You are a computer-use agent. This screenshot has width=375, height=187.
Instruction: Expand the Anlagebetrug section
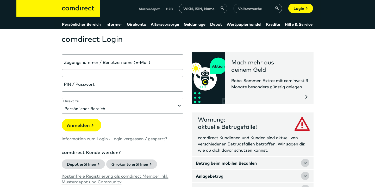coord(253,176)
